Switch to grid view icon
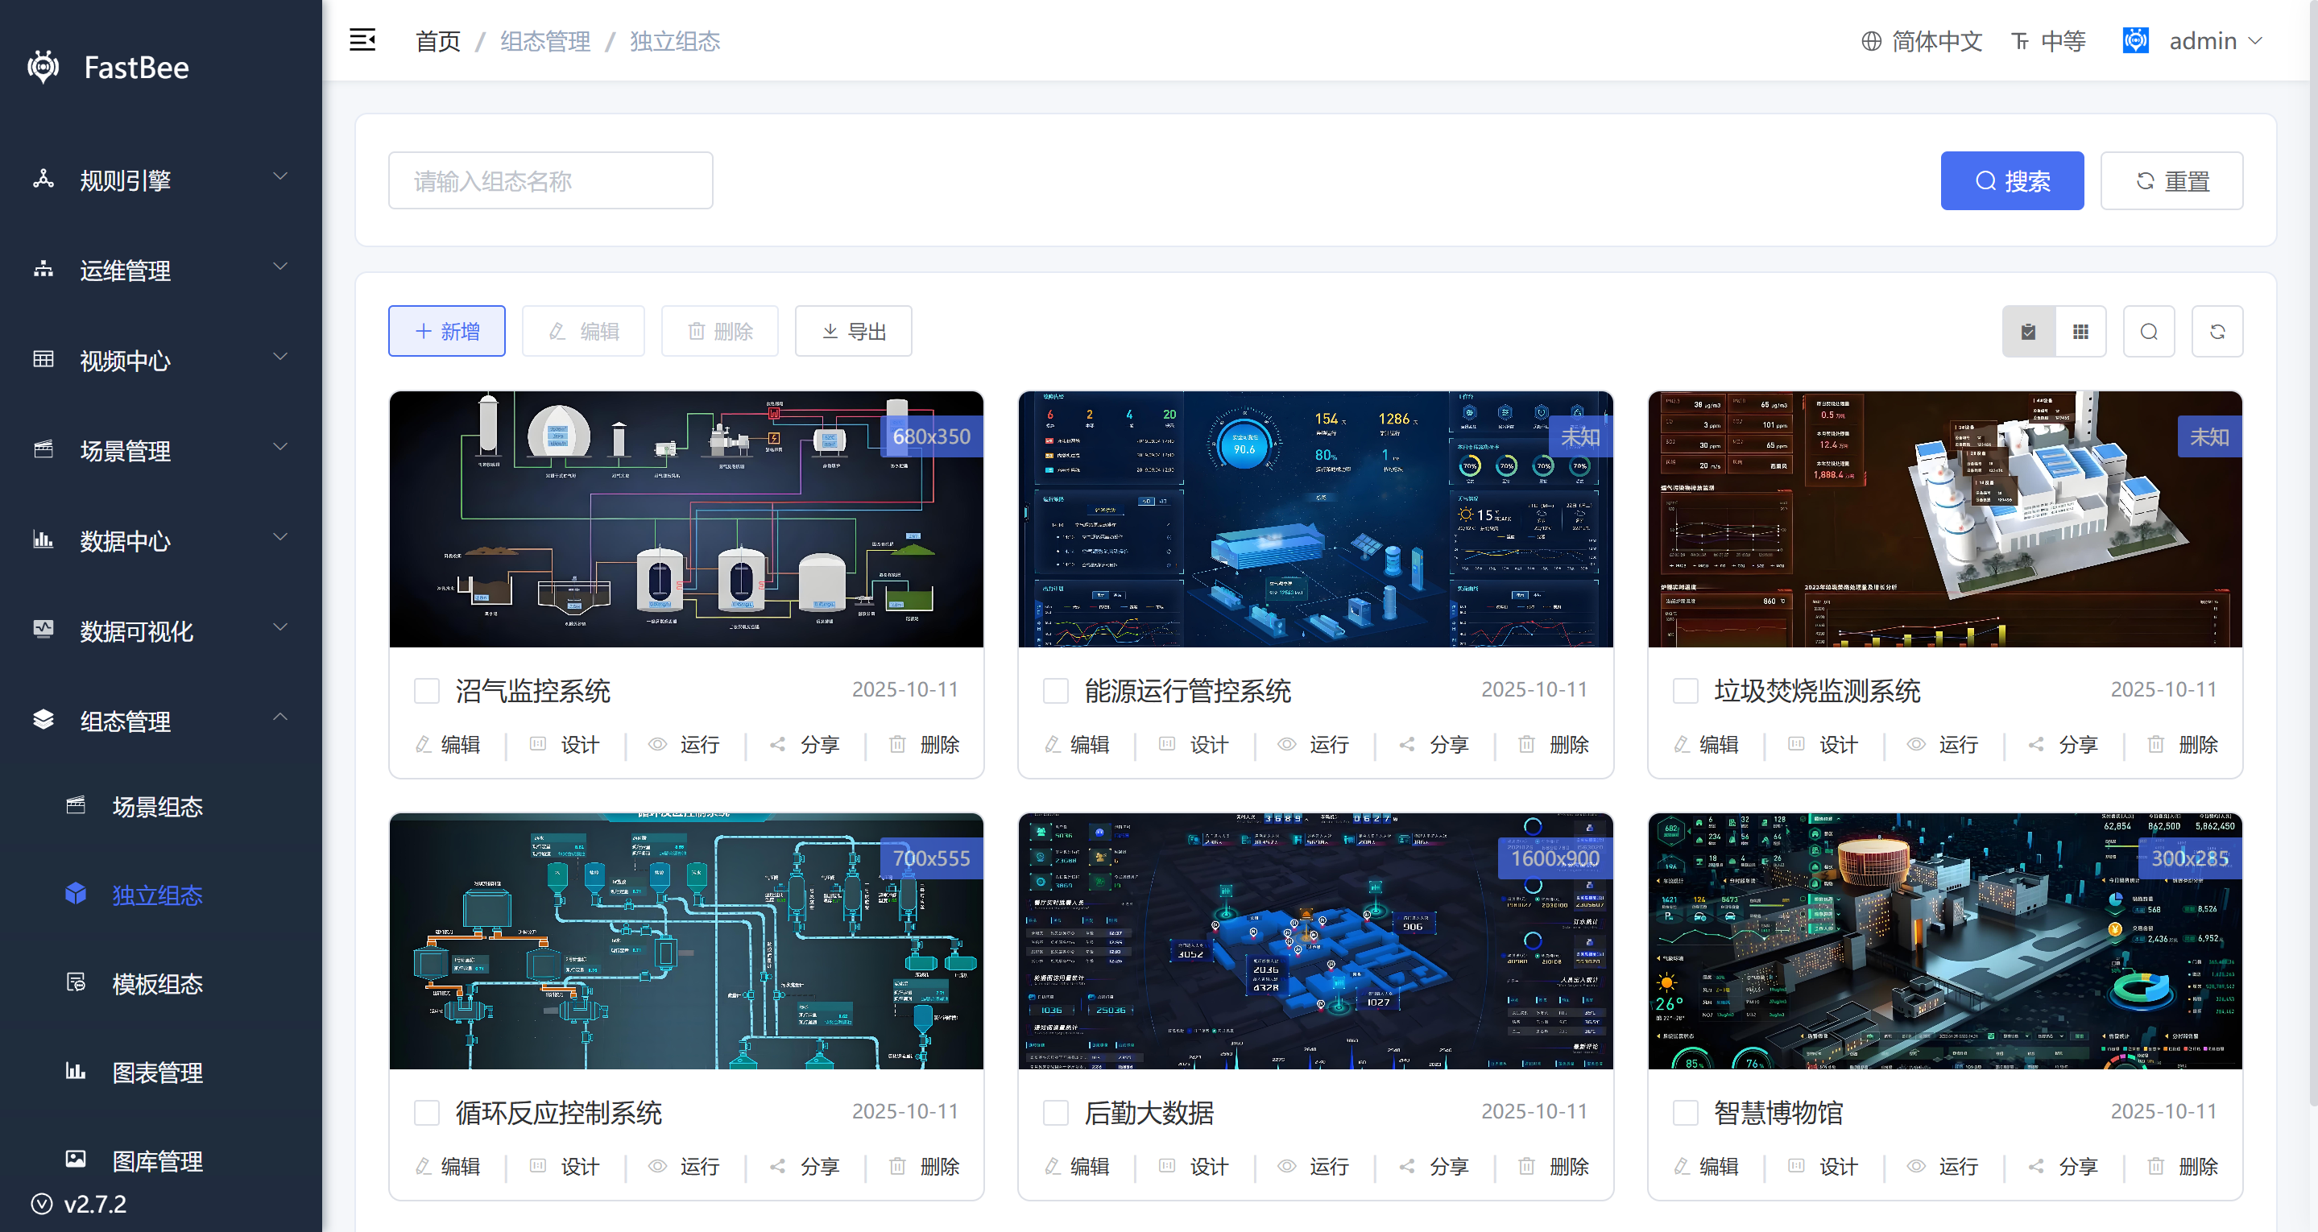2318x1232 pixels. click(x=2080, y=332)
